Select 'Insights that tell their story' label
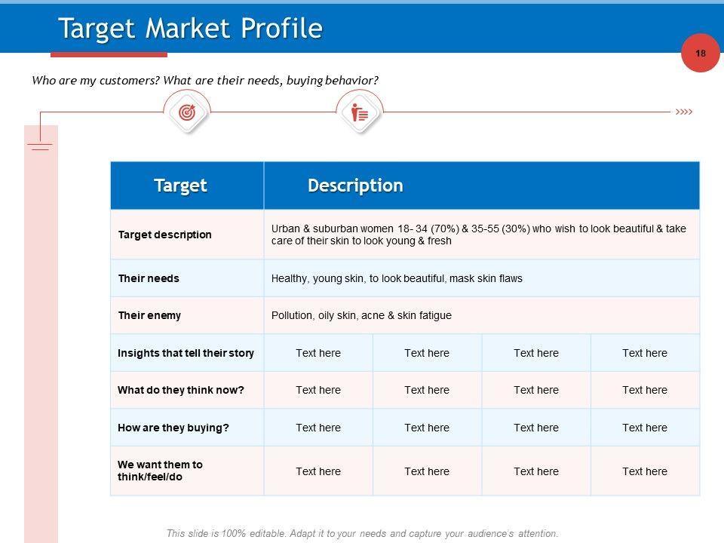 pyautogui.click(x=186, y=353)
